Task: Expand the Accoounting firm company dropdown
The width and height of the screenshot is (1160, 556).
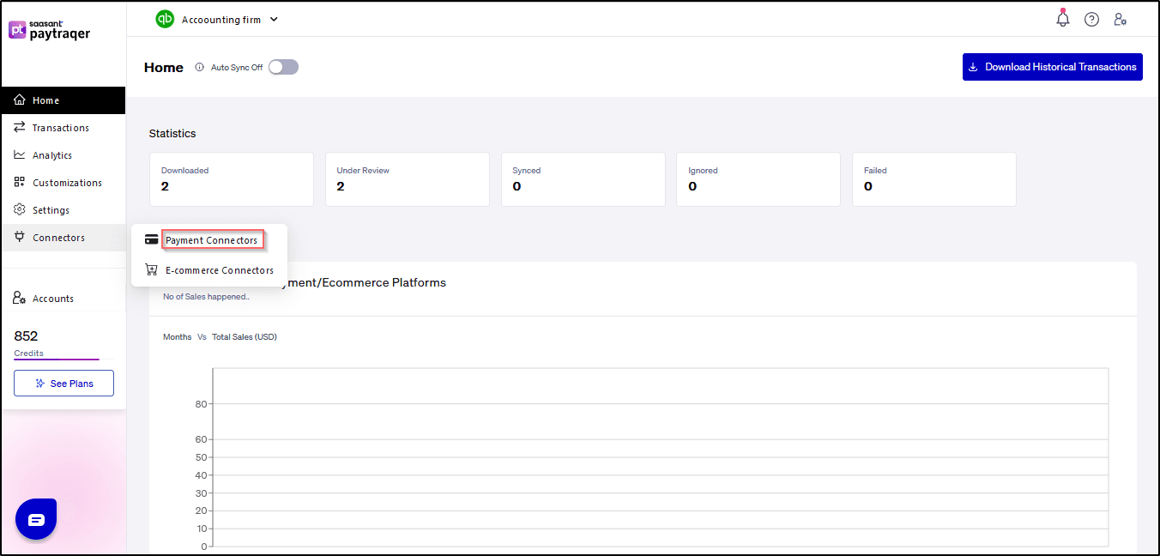Action: point(274,20)
